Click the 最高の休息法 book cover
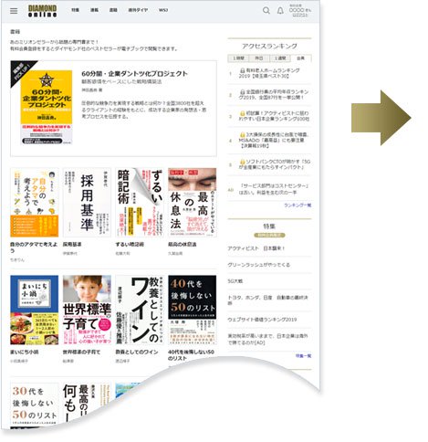This screenshot has height=442, width=428. pos(193,202)
